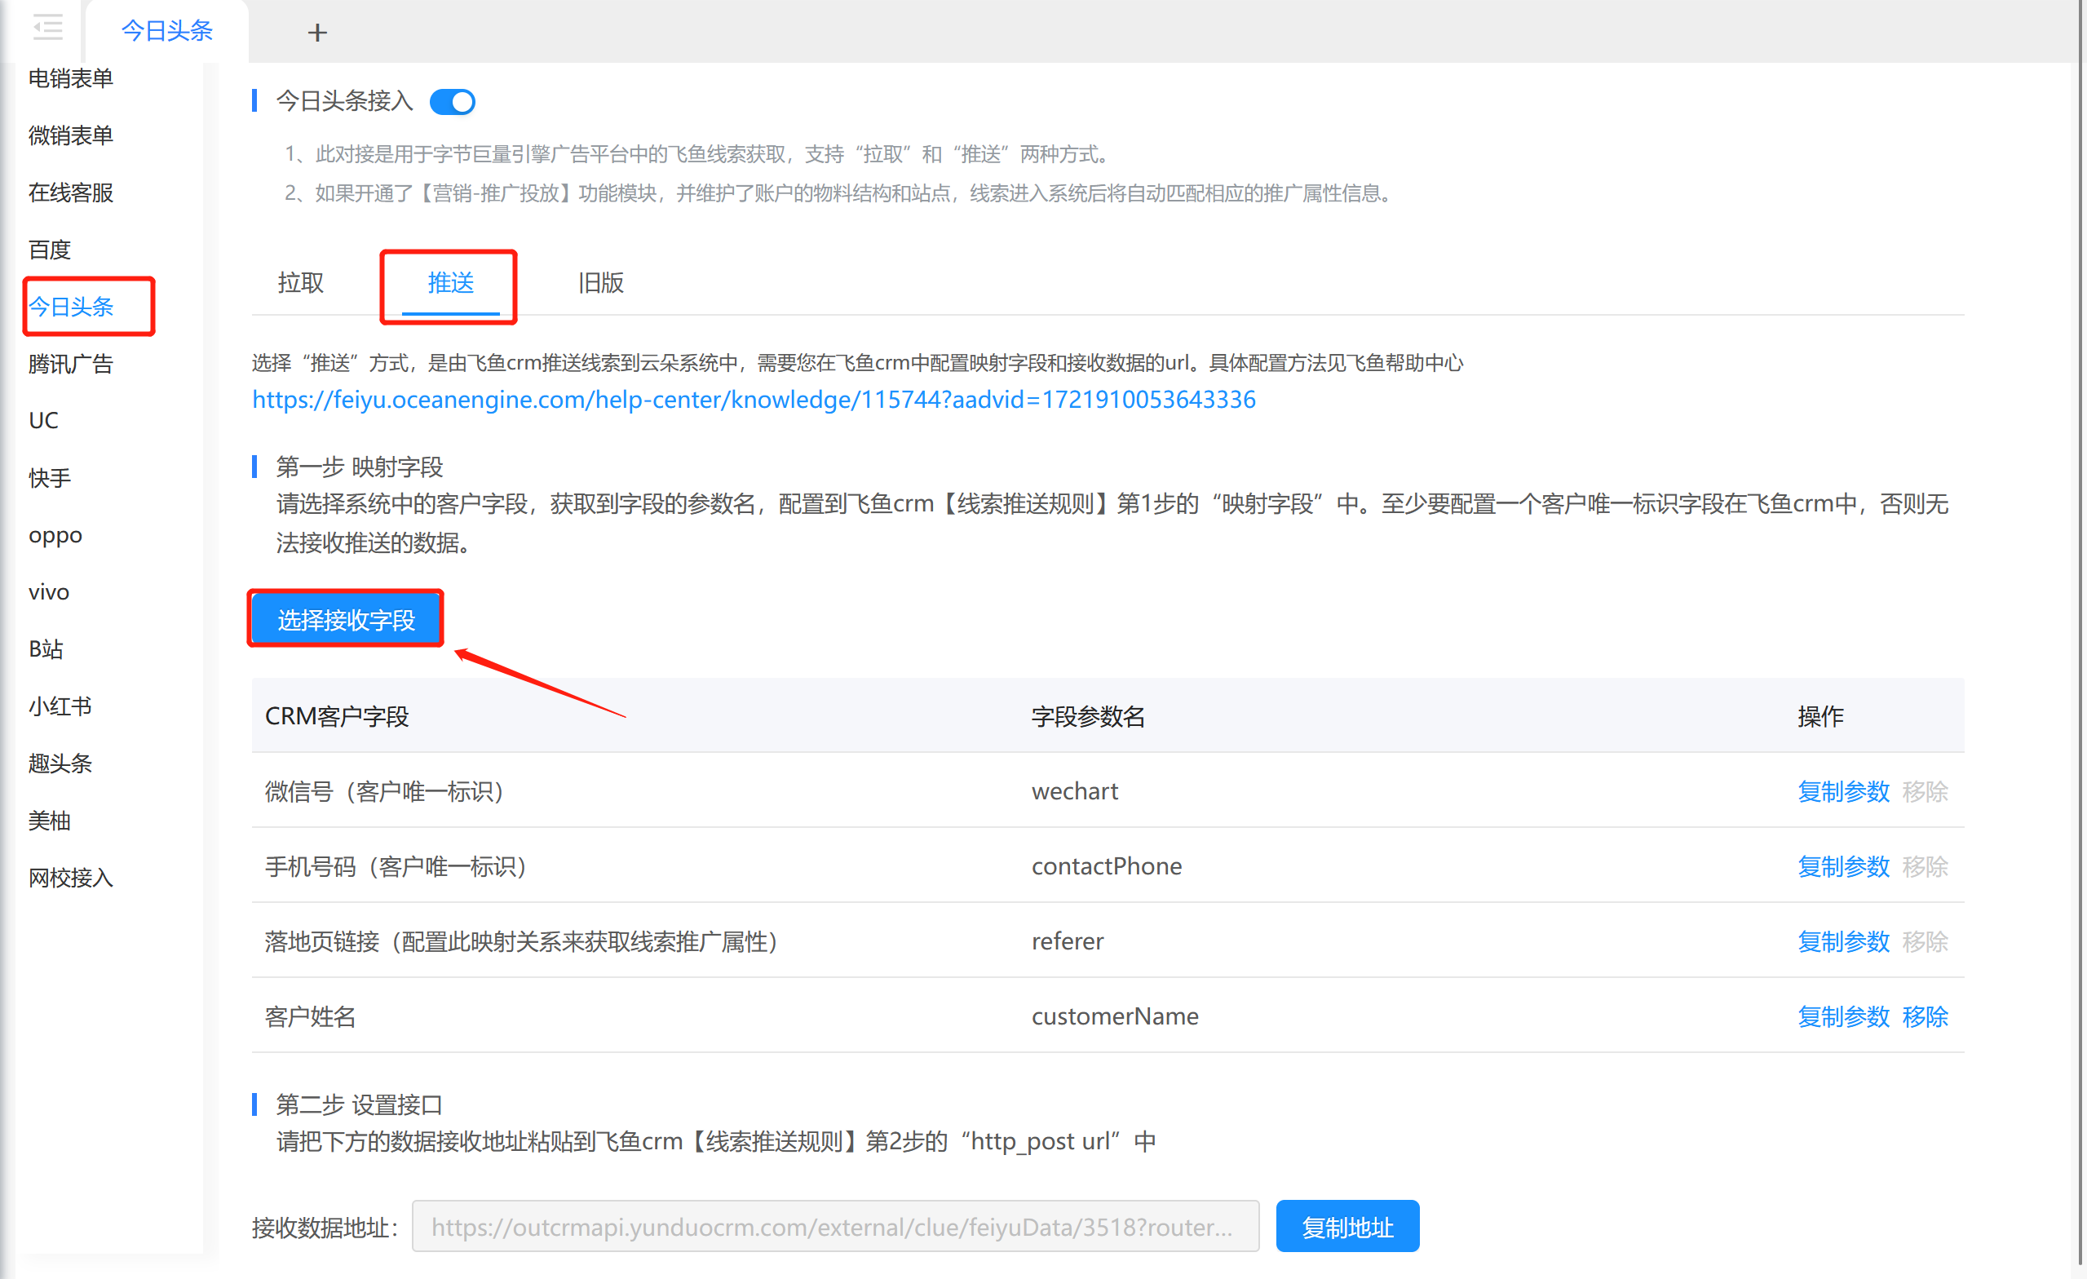
Task: Copy parameter for wechart field
Action: (x=1842, y=791)
